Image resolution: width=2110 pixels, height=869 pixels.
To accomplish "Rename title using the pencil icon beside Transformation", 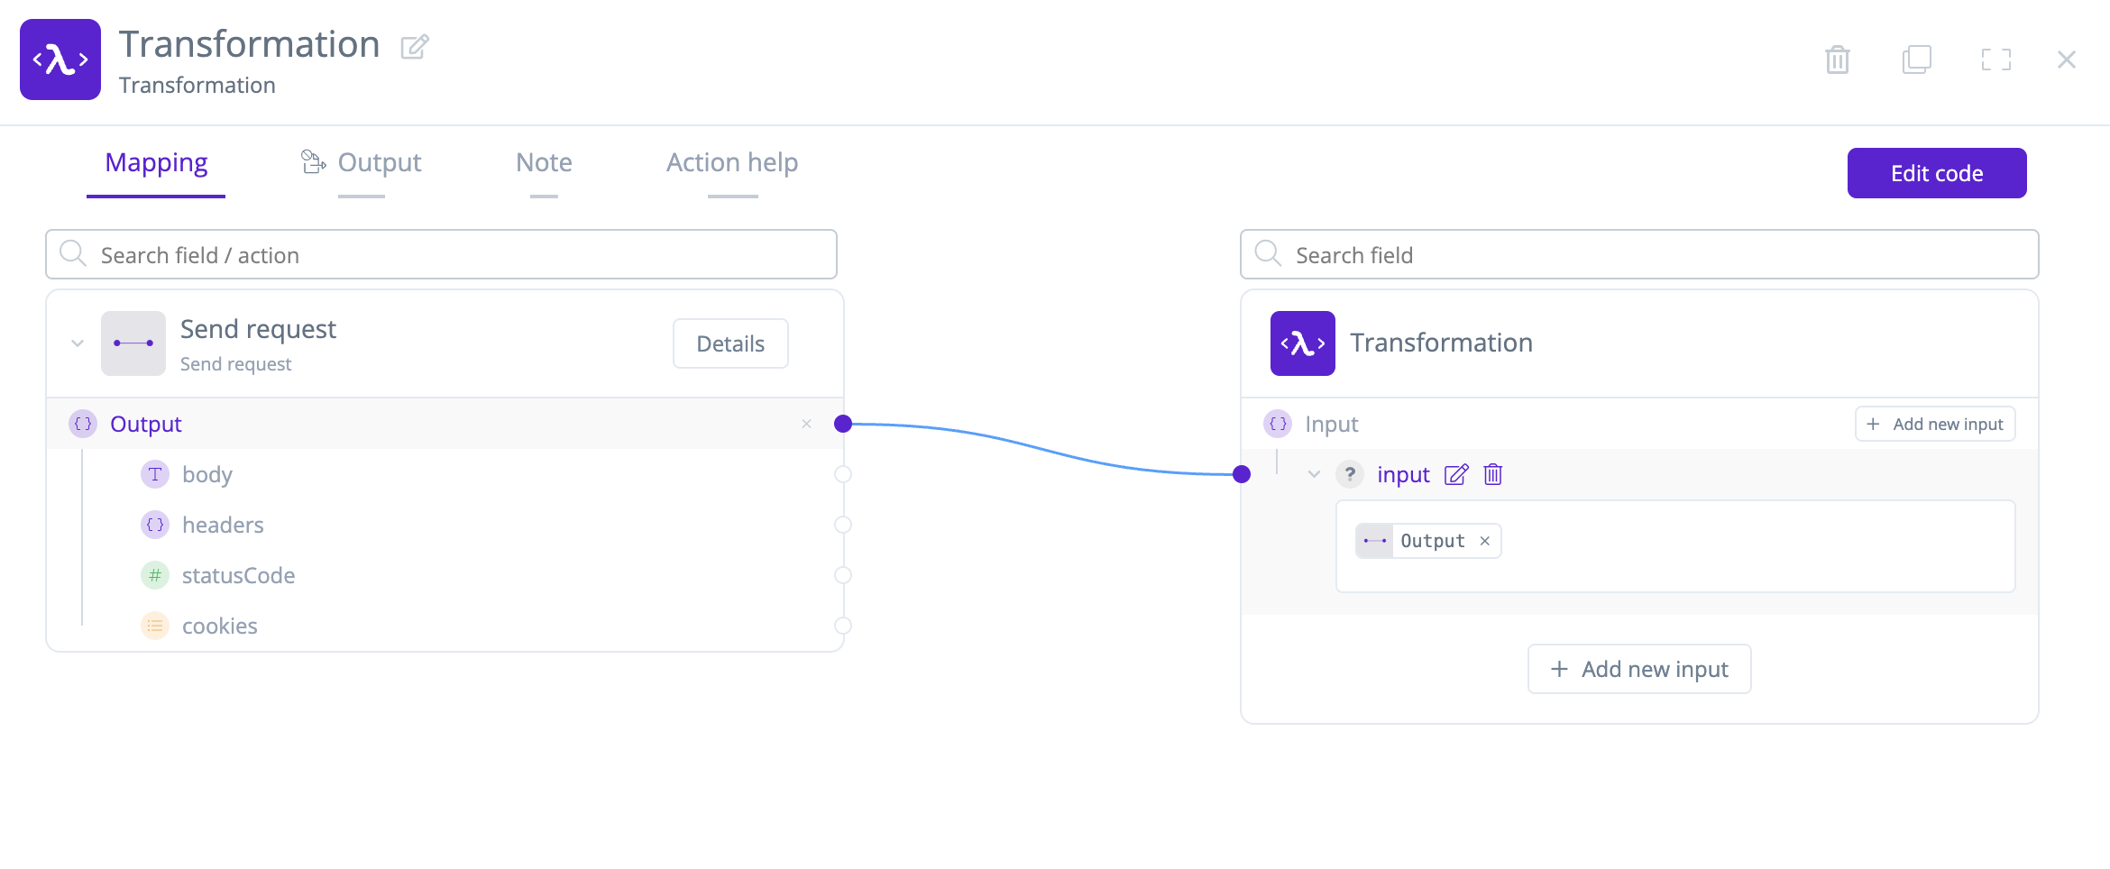I will pos(415,47).
